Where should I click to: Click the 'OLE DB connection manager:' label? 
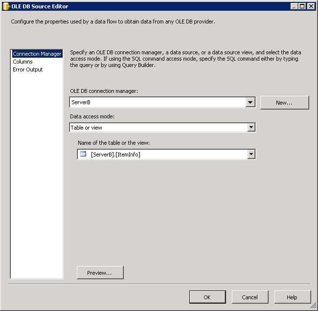[x=104, y=91]
